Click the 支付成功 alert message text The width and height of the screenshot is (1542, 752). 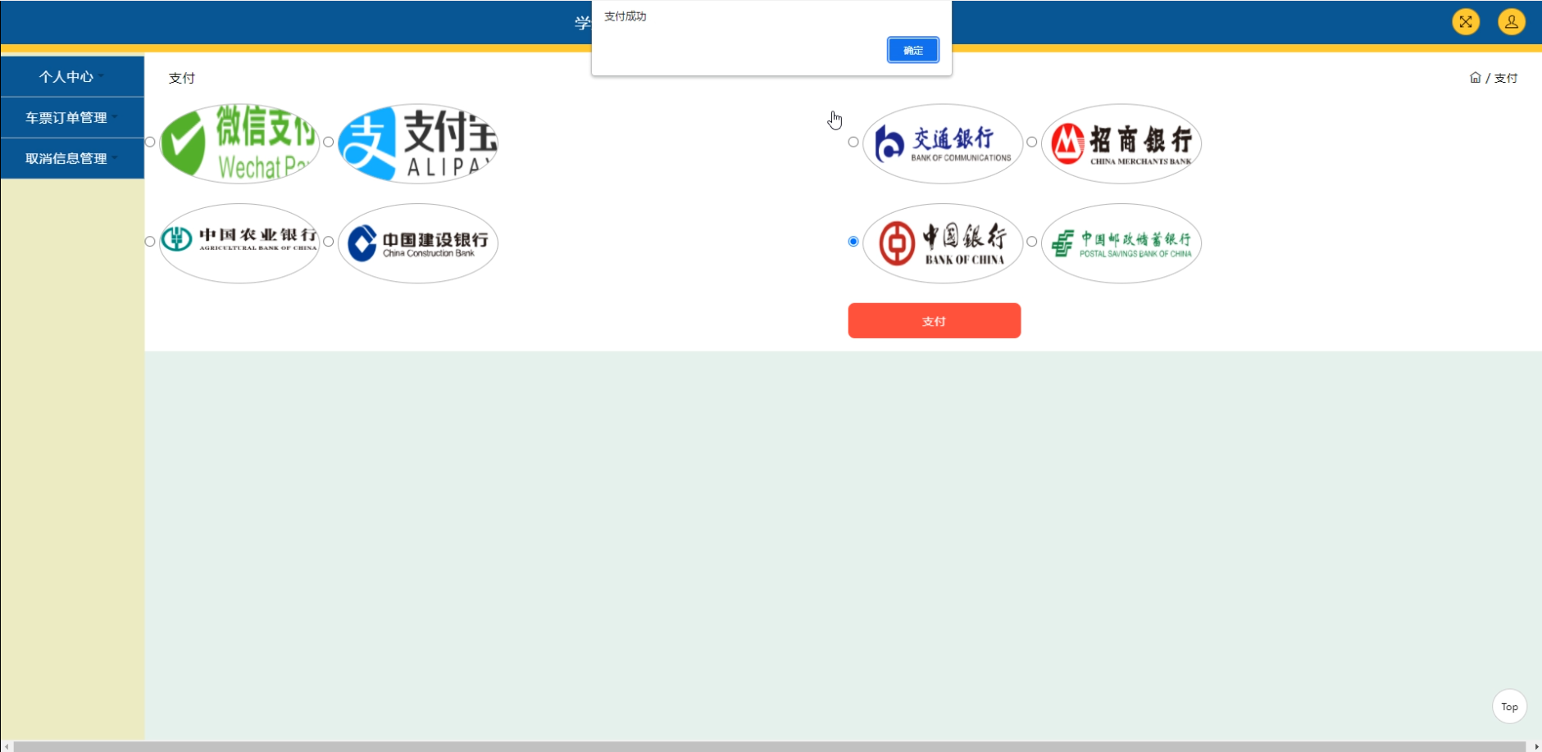coord(625,16)
